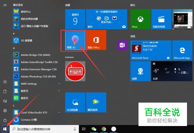Open the 照片 photos tile
The width and height of the screenshot is (194, 133).
pyautogui.click(x=182, y=19)
